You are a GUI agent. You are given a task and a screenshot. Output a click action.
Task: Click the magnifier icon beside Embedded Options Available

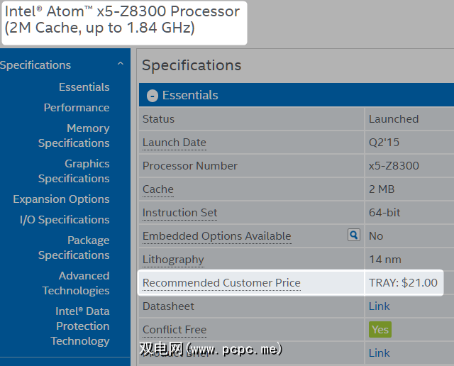pyautogui.click(x=354, y=235)
